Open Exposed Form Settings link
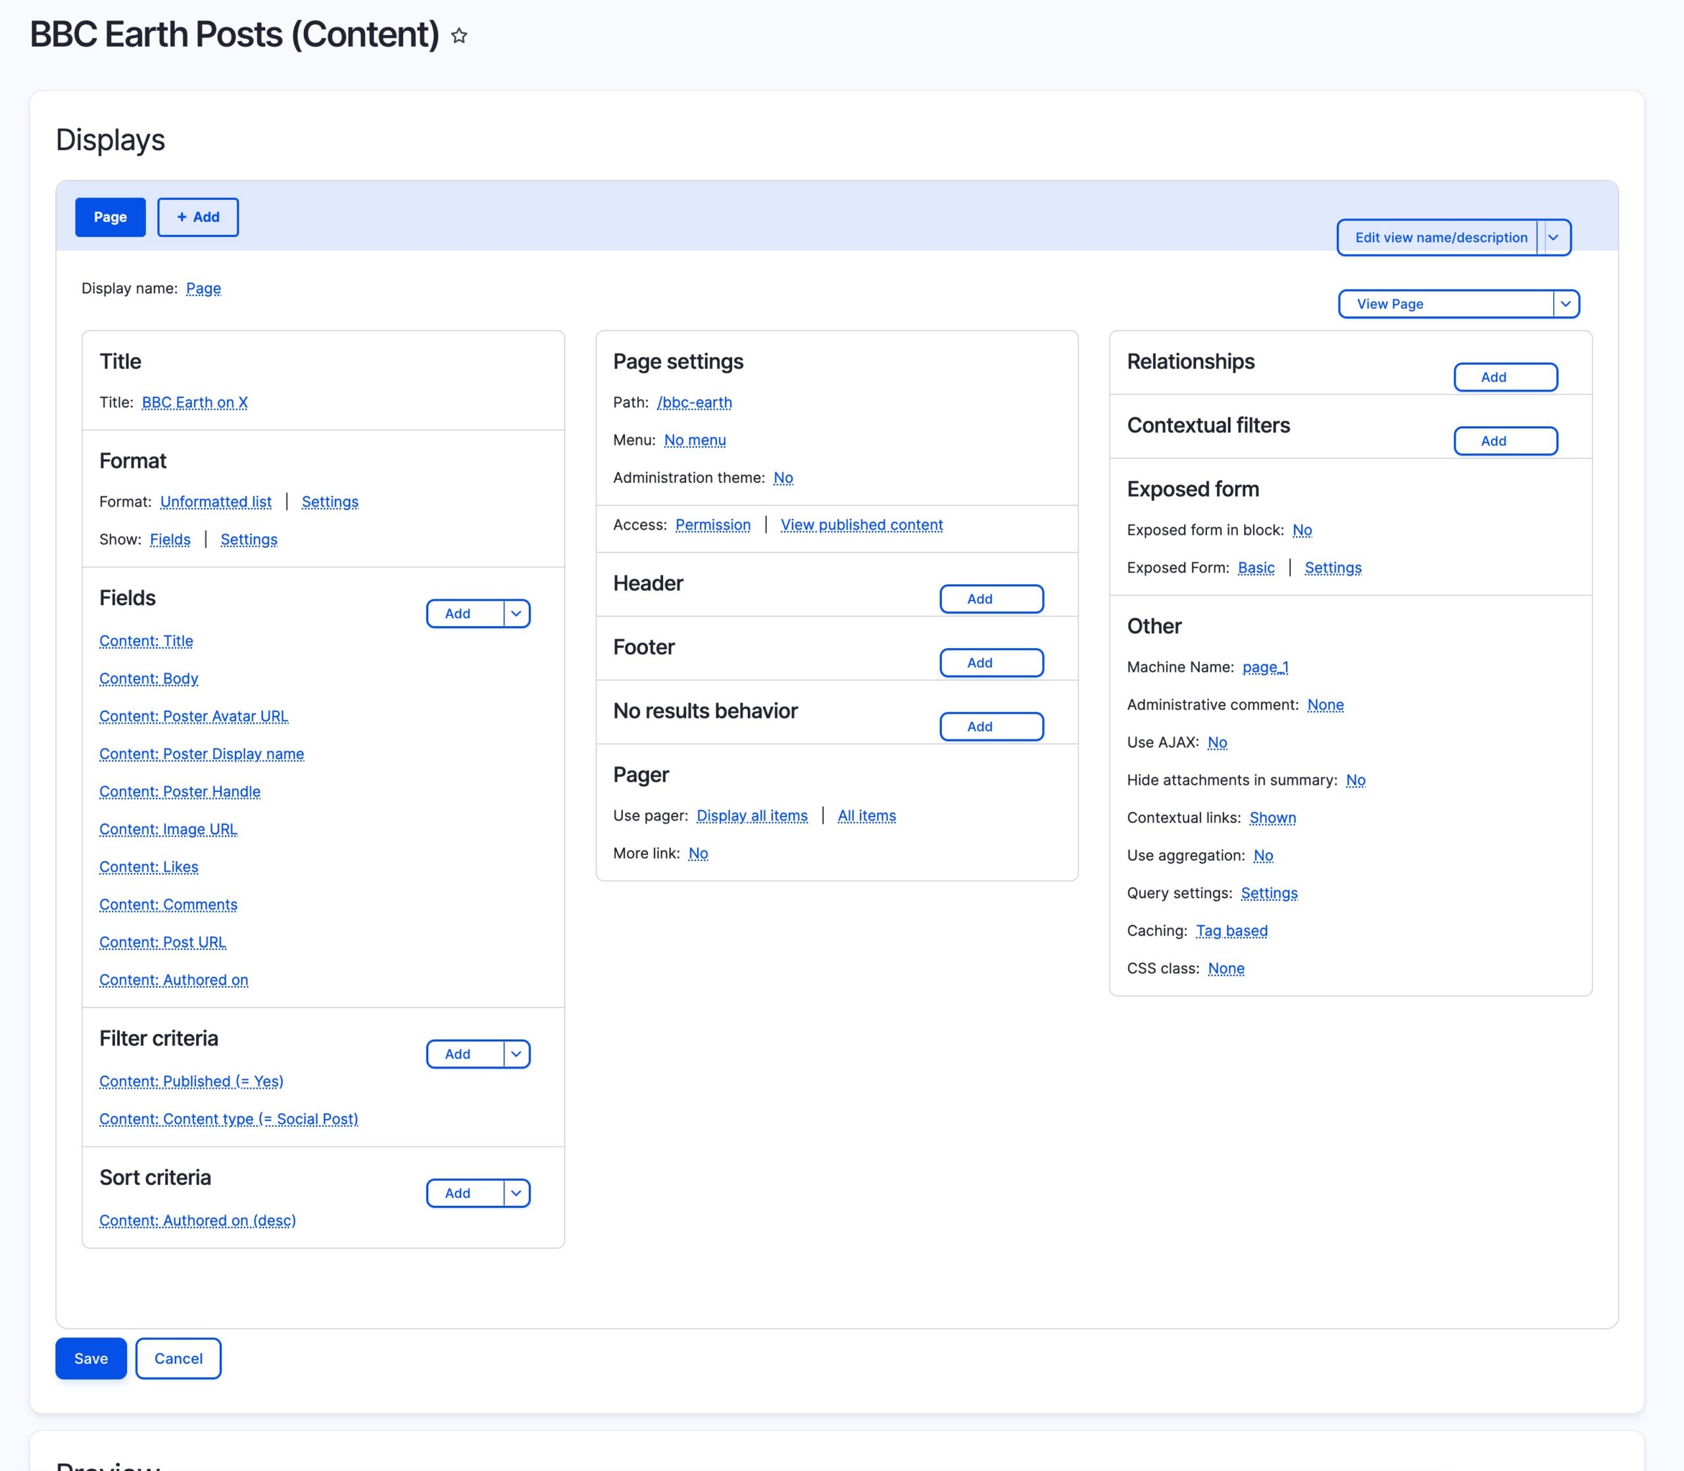1684x1471 pixels. [1333, 568]
